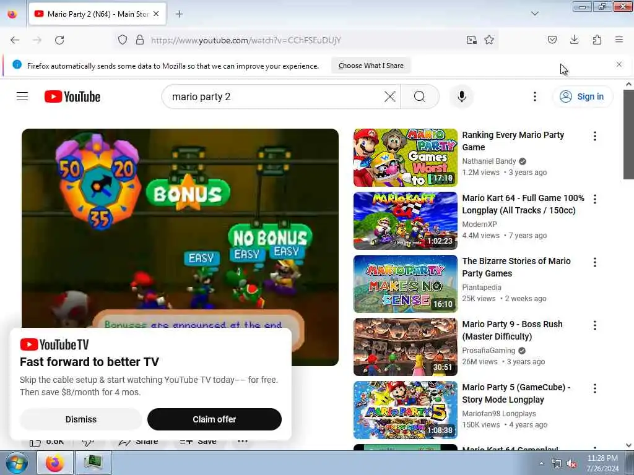Open options menu for Mario Party 5 video
This screenshot has width=634, height=475.
595,388
